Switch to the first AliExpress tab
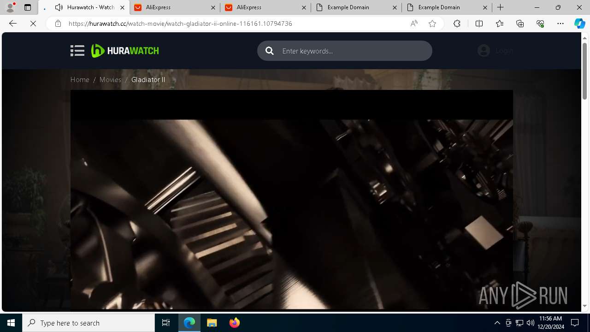590x332 pixels. pos(175,7)
